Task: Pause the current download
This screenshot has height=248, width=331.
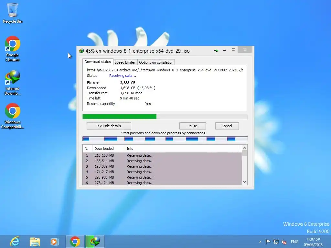Action: pos(192,126)
